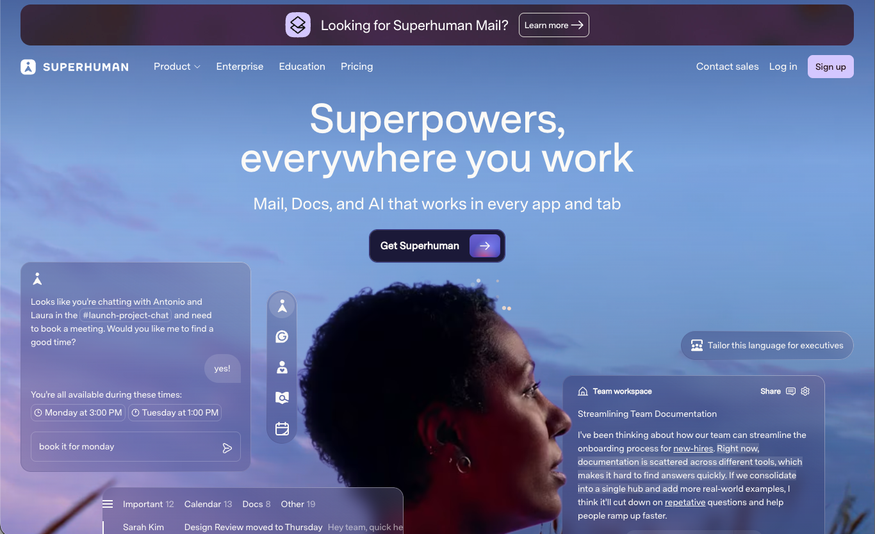This screenshot has height=534, width=875.
Task: Click the Superhuman logo icon in navbar
Action: (28, 67)
